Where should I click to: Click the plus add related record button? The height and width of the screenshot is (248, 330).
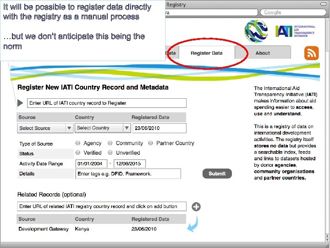coord(196,207)
